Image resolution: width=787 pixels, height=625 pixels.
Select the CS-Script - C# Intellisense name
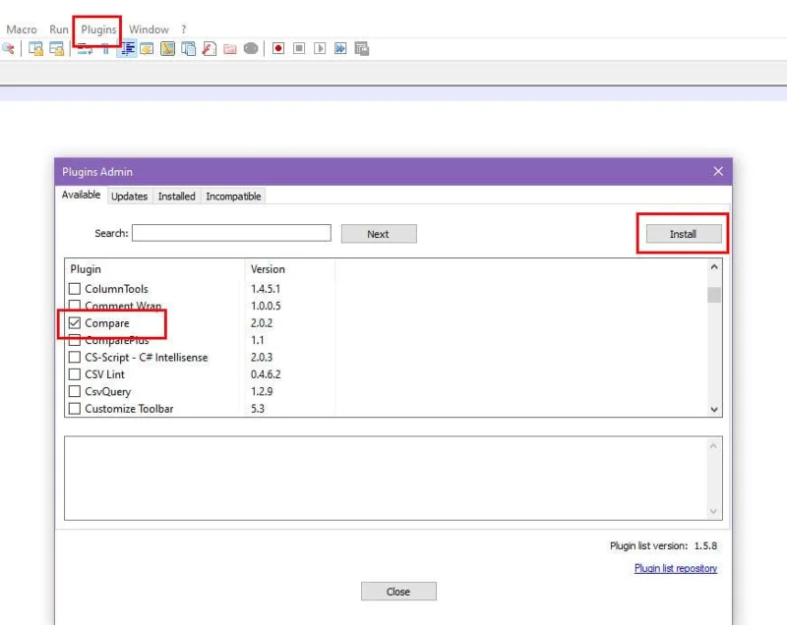pos(146,358)
